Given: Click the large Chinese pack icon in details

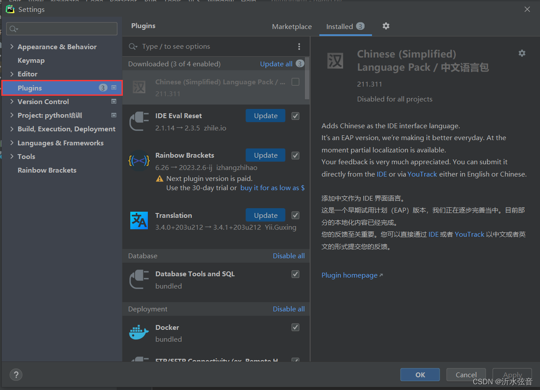Looking at the screenshot, I should [335, 61].
